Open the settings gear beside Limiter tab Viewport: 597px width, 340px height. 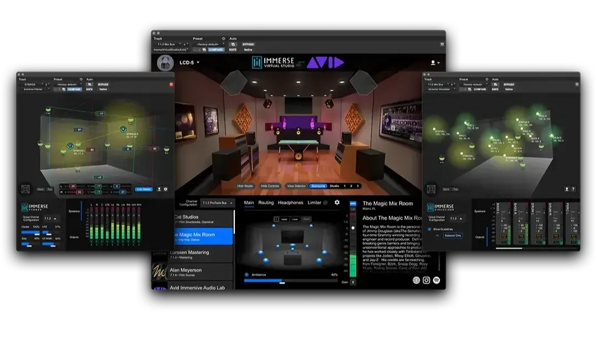(337, 202)
